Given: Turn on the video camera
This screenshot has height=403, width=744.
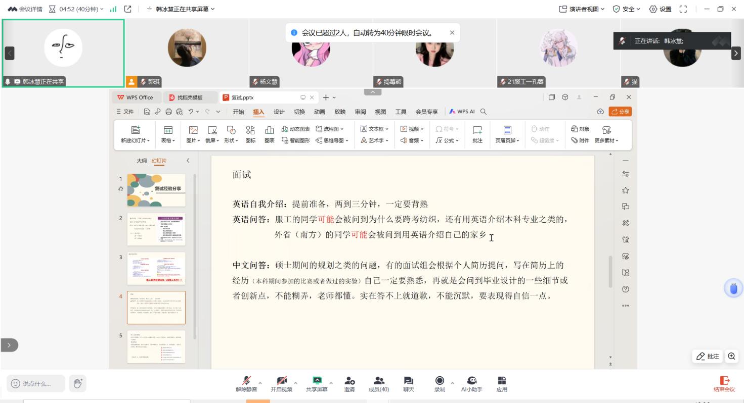Looking at the screenshot, I should pyautogui.click(x=281, y=381).
